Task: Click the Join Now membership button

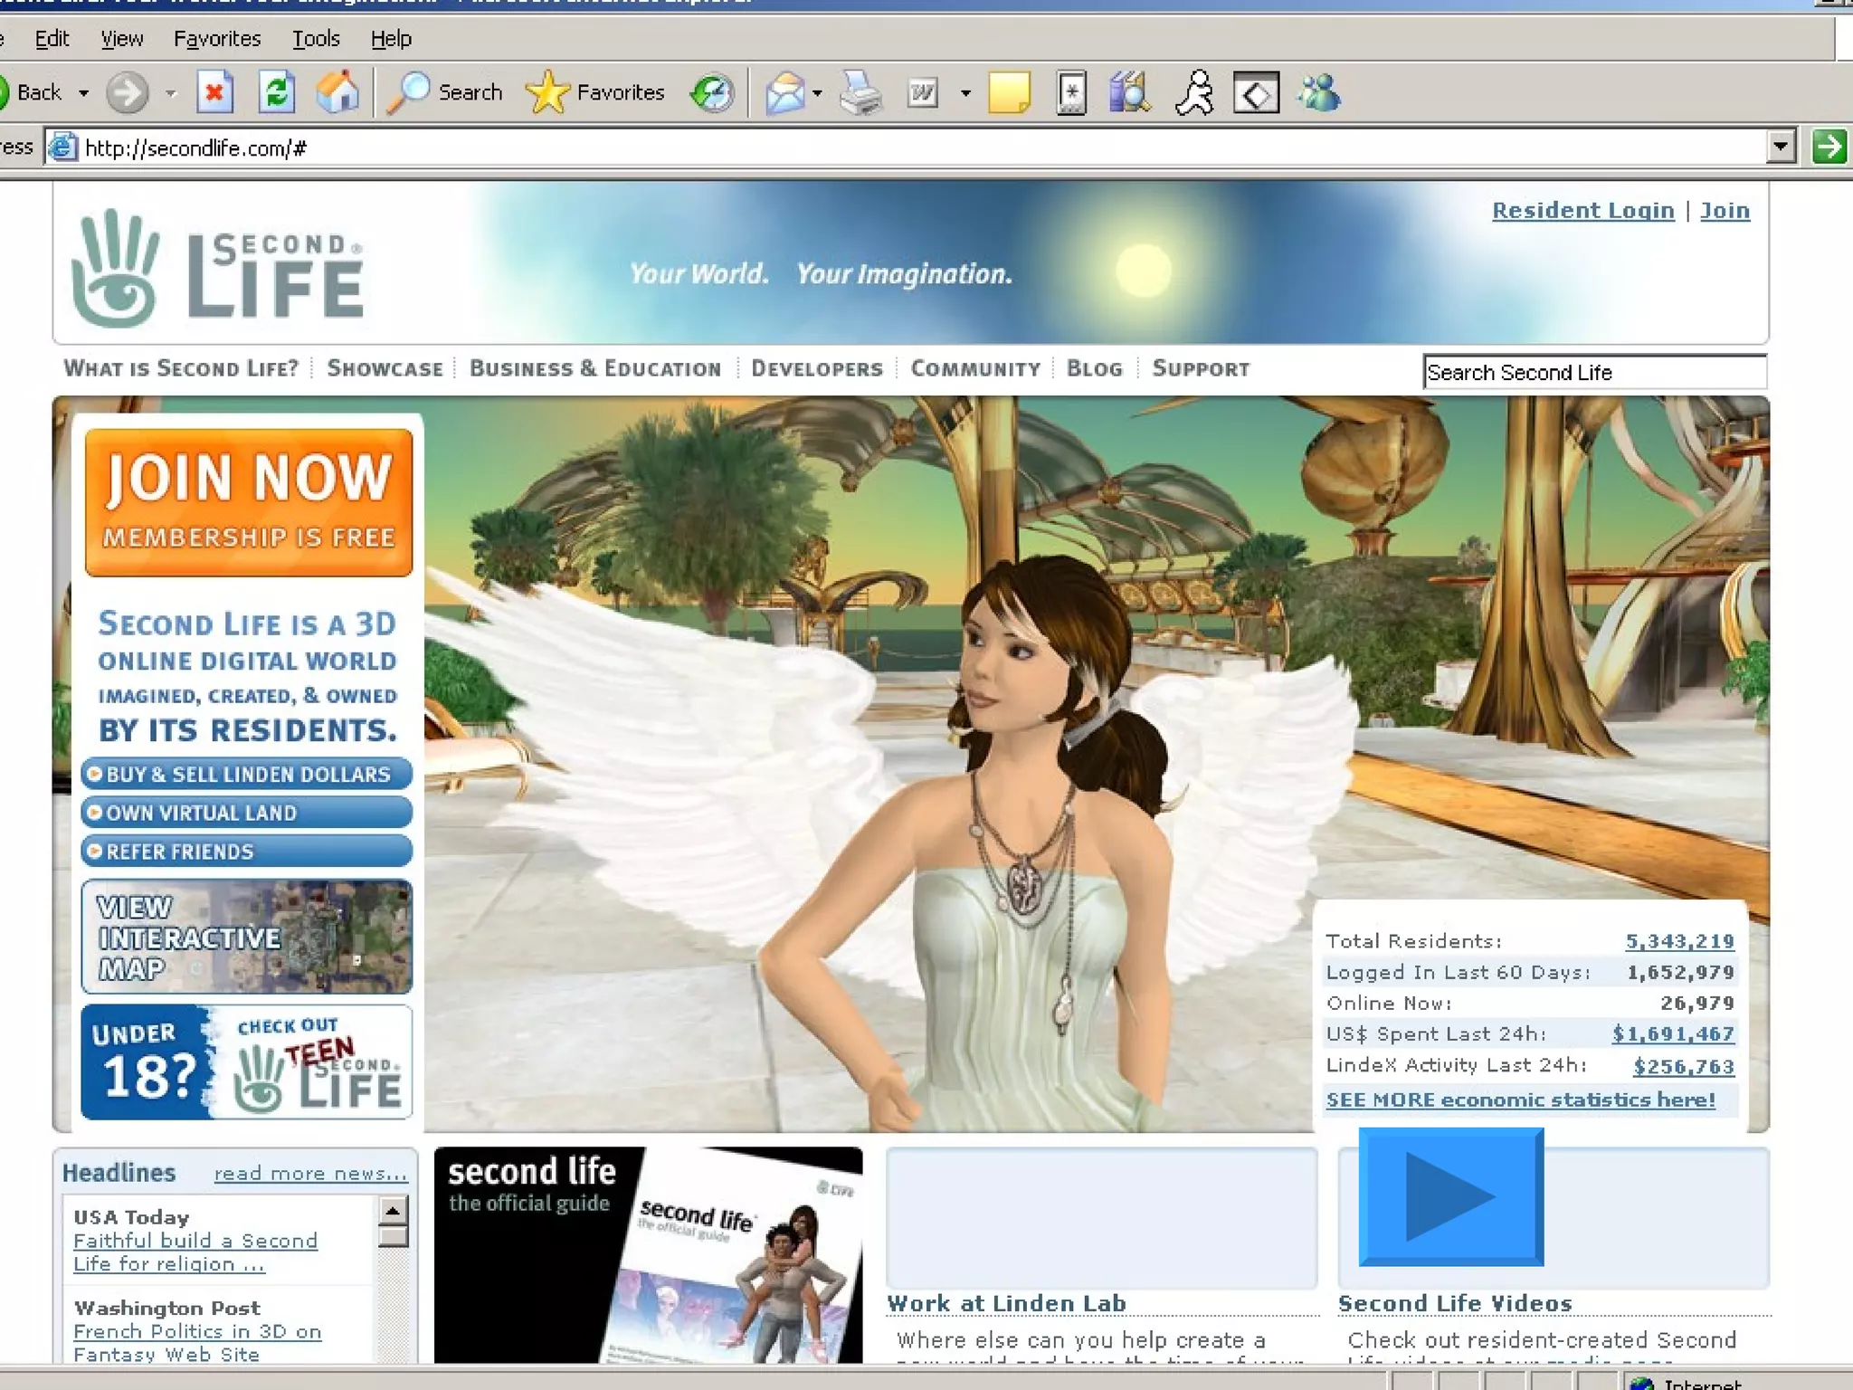Action: coord(249,502)
